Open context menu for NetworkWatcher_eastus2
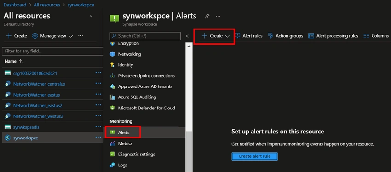 98,105
